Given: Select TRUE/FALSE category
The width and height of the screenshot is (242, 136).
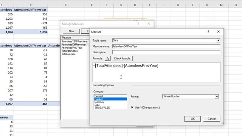Looking at the screenshot, I should click(110, 108).
